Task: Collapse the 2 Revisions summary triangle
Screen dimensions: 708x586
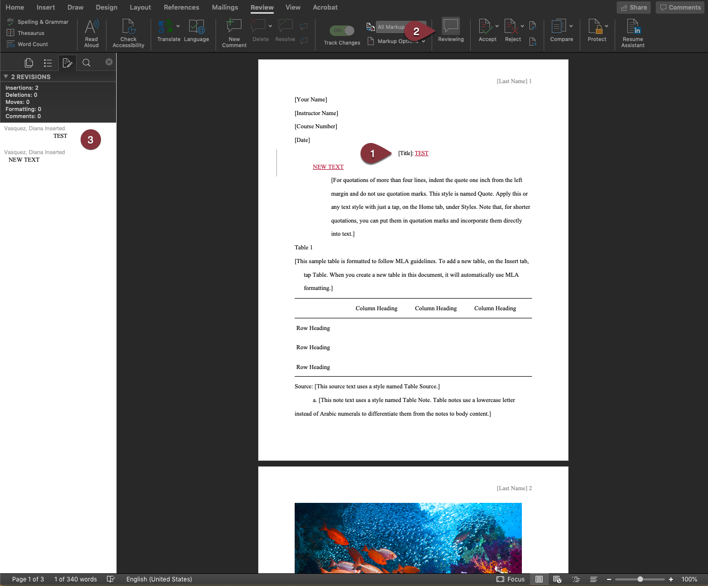Action: coord(6,77)
